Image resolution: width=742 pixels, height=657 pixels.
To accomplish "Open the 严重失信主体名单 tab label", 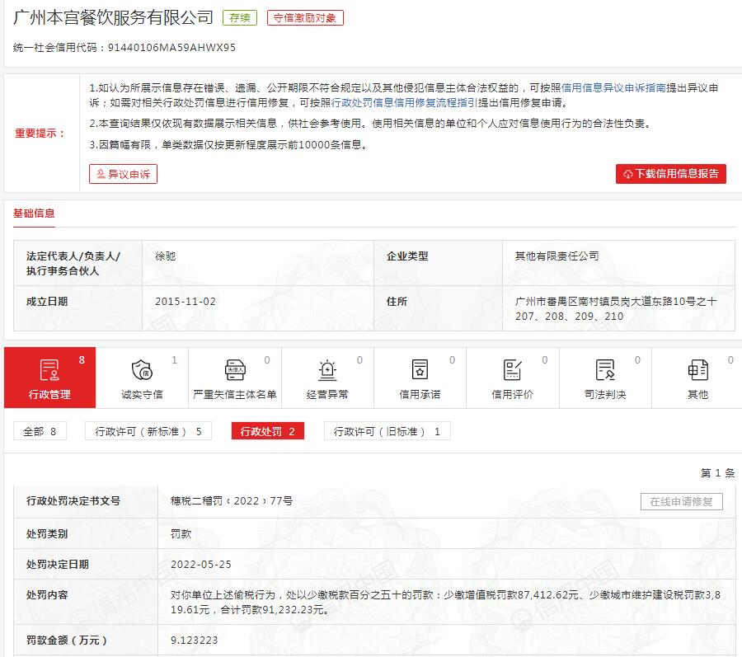I will pyautogui.click(x=235, y=395).
